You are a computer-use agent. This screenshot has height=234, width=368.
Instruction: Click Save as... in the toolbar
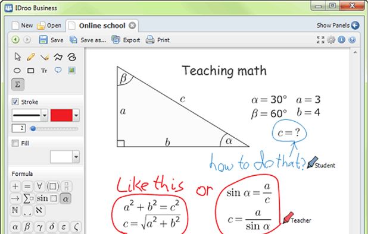[88, 40]
